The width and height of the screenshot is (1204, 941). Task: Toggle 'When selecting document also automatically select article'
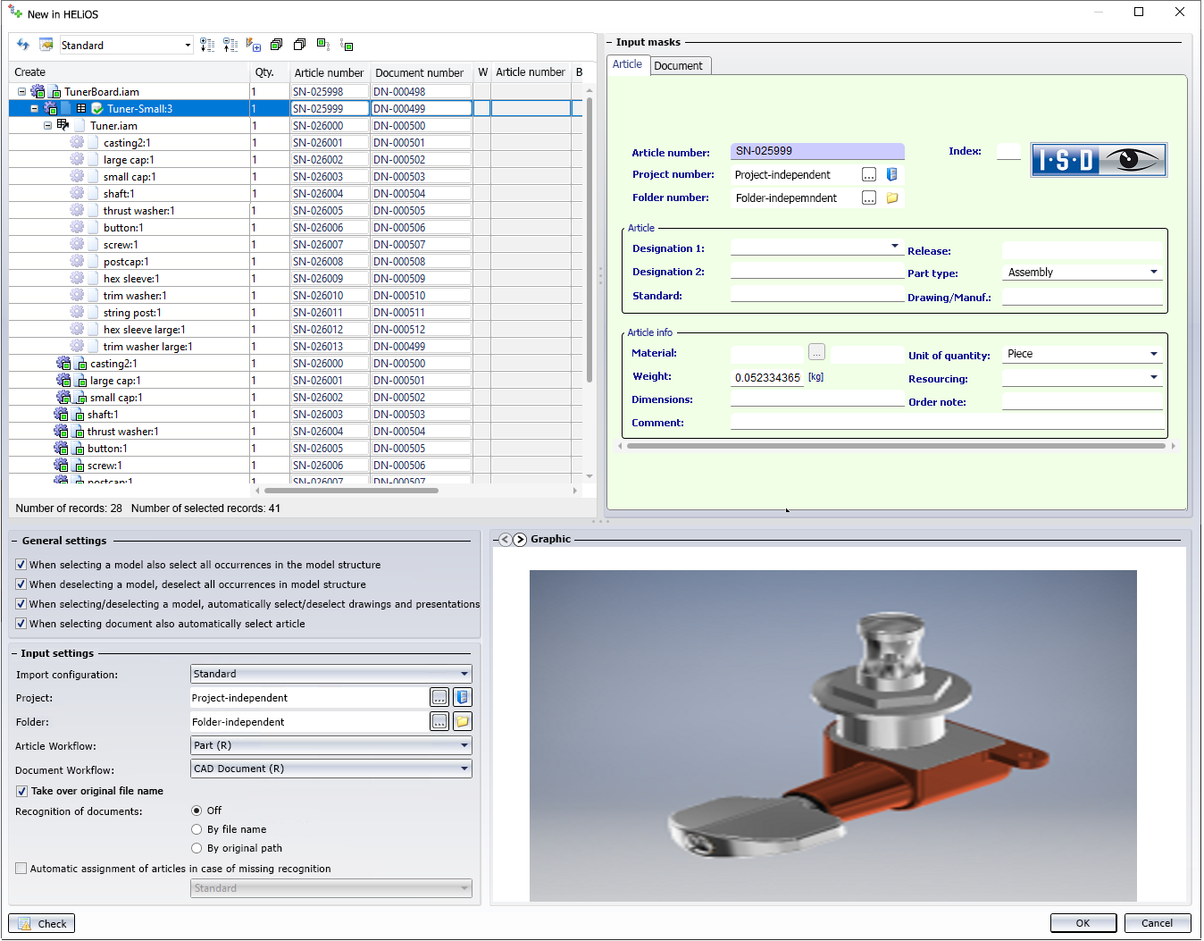tap(21, 624)
